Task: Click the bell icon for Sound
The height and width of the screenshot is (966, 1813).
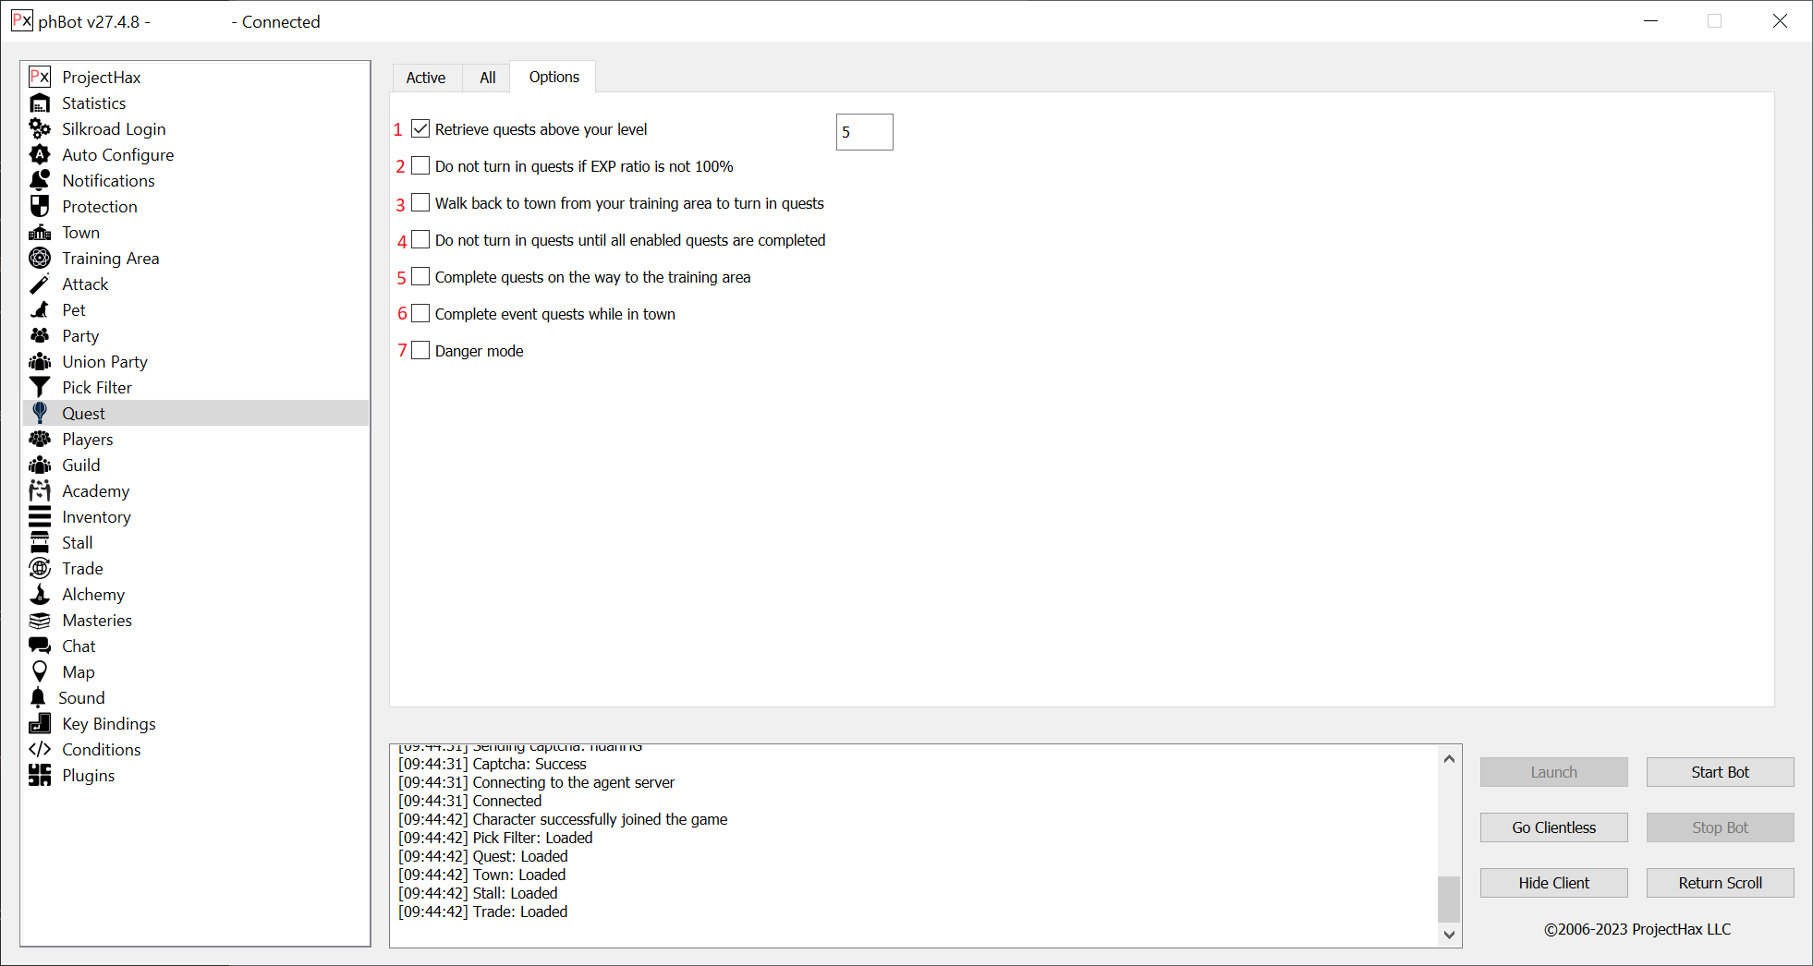Action: 38,697
